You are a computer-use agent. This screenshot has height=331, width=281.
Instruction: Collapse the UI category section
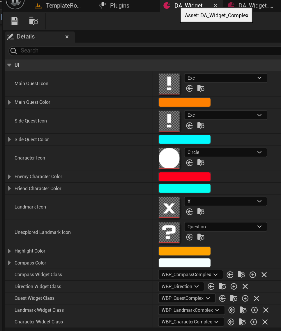coord(9,65)
